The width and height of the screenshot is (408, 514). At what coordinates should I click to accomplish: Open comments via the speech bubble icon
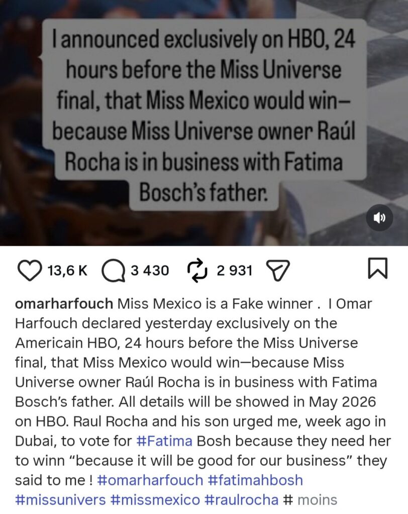pos(114,271)
